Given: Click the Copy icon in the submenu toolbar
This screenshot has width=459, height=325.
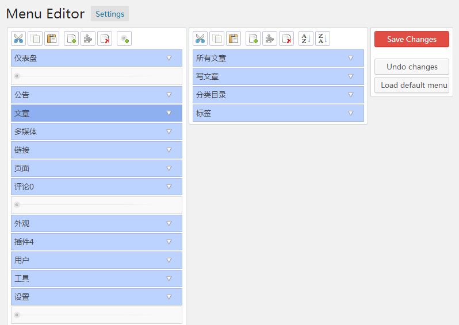Looking at the screenshot, I should coord(217,38).
